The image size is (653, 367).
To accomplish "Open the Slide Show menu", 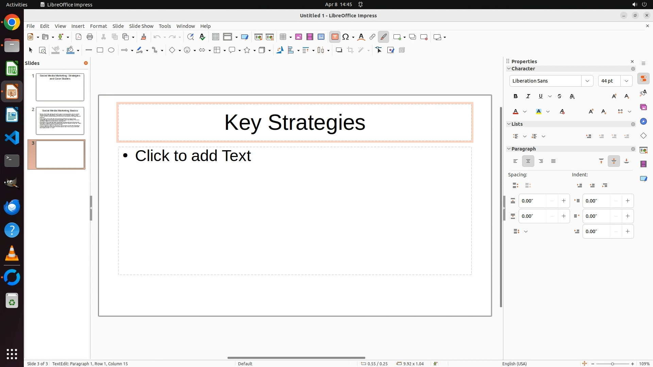I will (x=141, y=26).
